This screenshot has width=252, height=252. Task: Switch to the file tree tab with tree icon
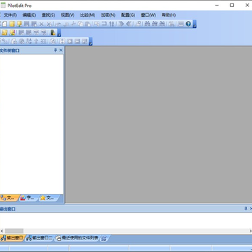pyautogui.click(x=8, y=198)
